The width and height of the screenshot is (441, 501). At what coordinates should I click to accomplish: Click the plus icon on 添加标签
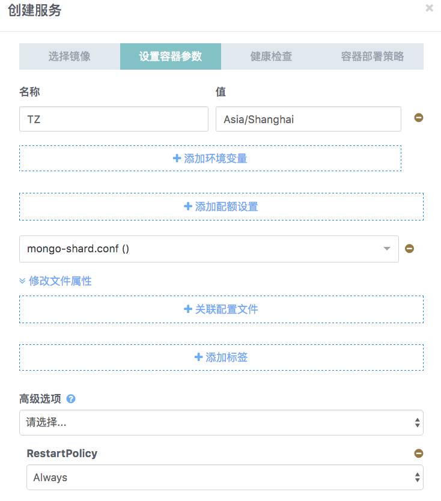click(199, 357)
